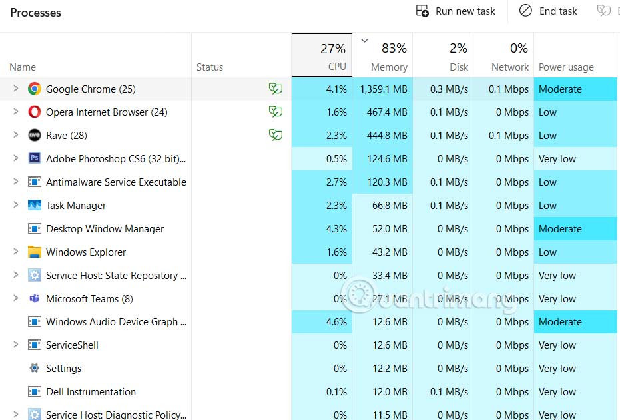Click the Opera Internet Browser icon
The image size is (620, 420).
(34, 112)
